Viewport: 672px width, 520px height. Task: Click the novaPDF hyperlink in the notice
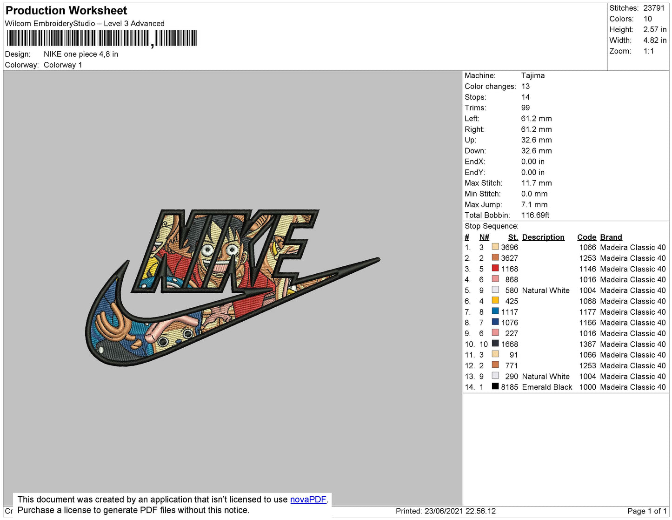point(308,500)
